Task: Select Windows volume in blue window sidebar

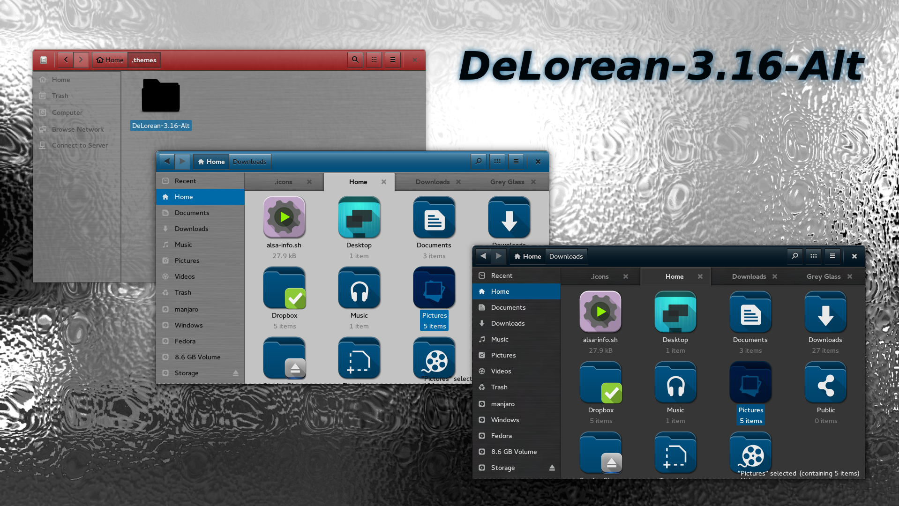Action: click(x=200, y=325)
